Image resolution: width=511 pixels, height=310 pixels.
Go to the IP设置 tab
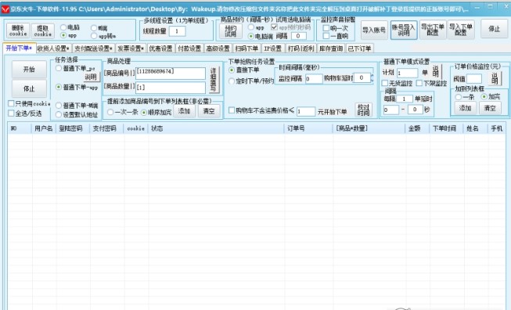(273, 49)
